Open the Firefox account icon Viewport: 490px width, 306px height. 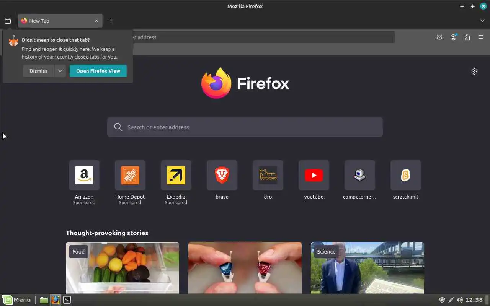coord(453,37)
